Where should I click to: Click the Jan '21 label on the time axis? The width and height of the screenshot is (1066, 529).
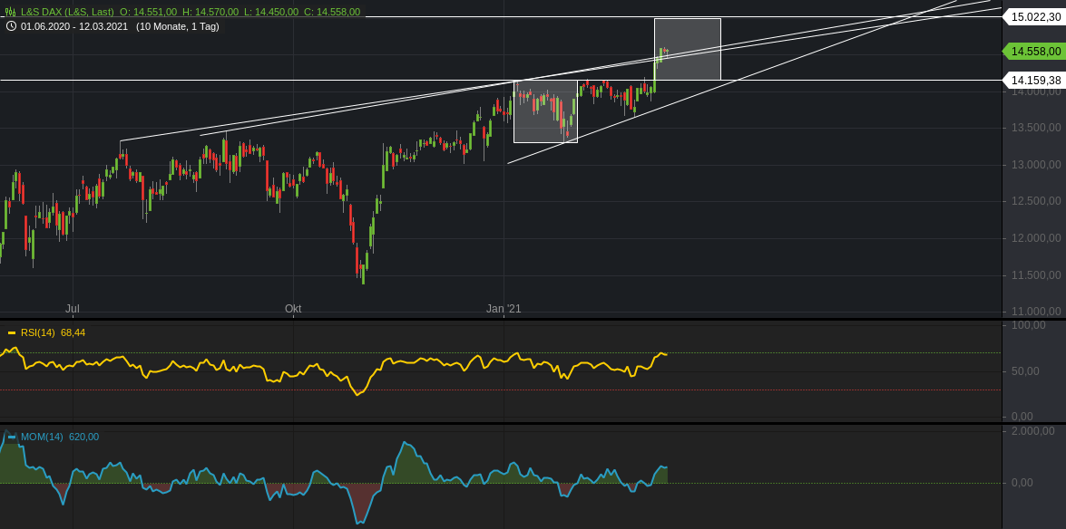pyautogui.click(x=503, y=309)
